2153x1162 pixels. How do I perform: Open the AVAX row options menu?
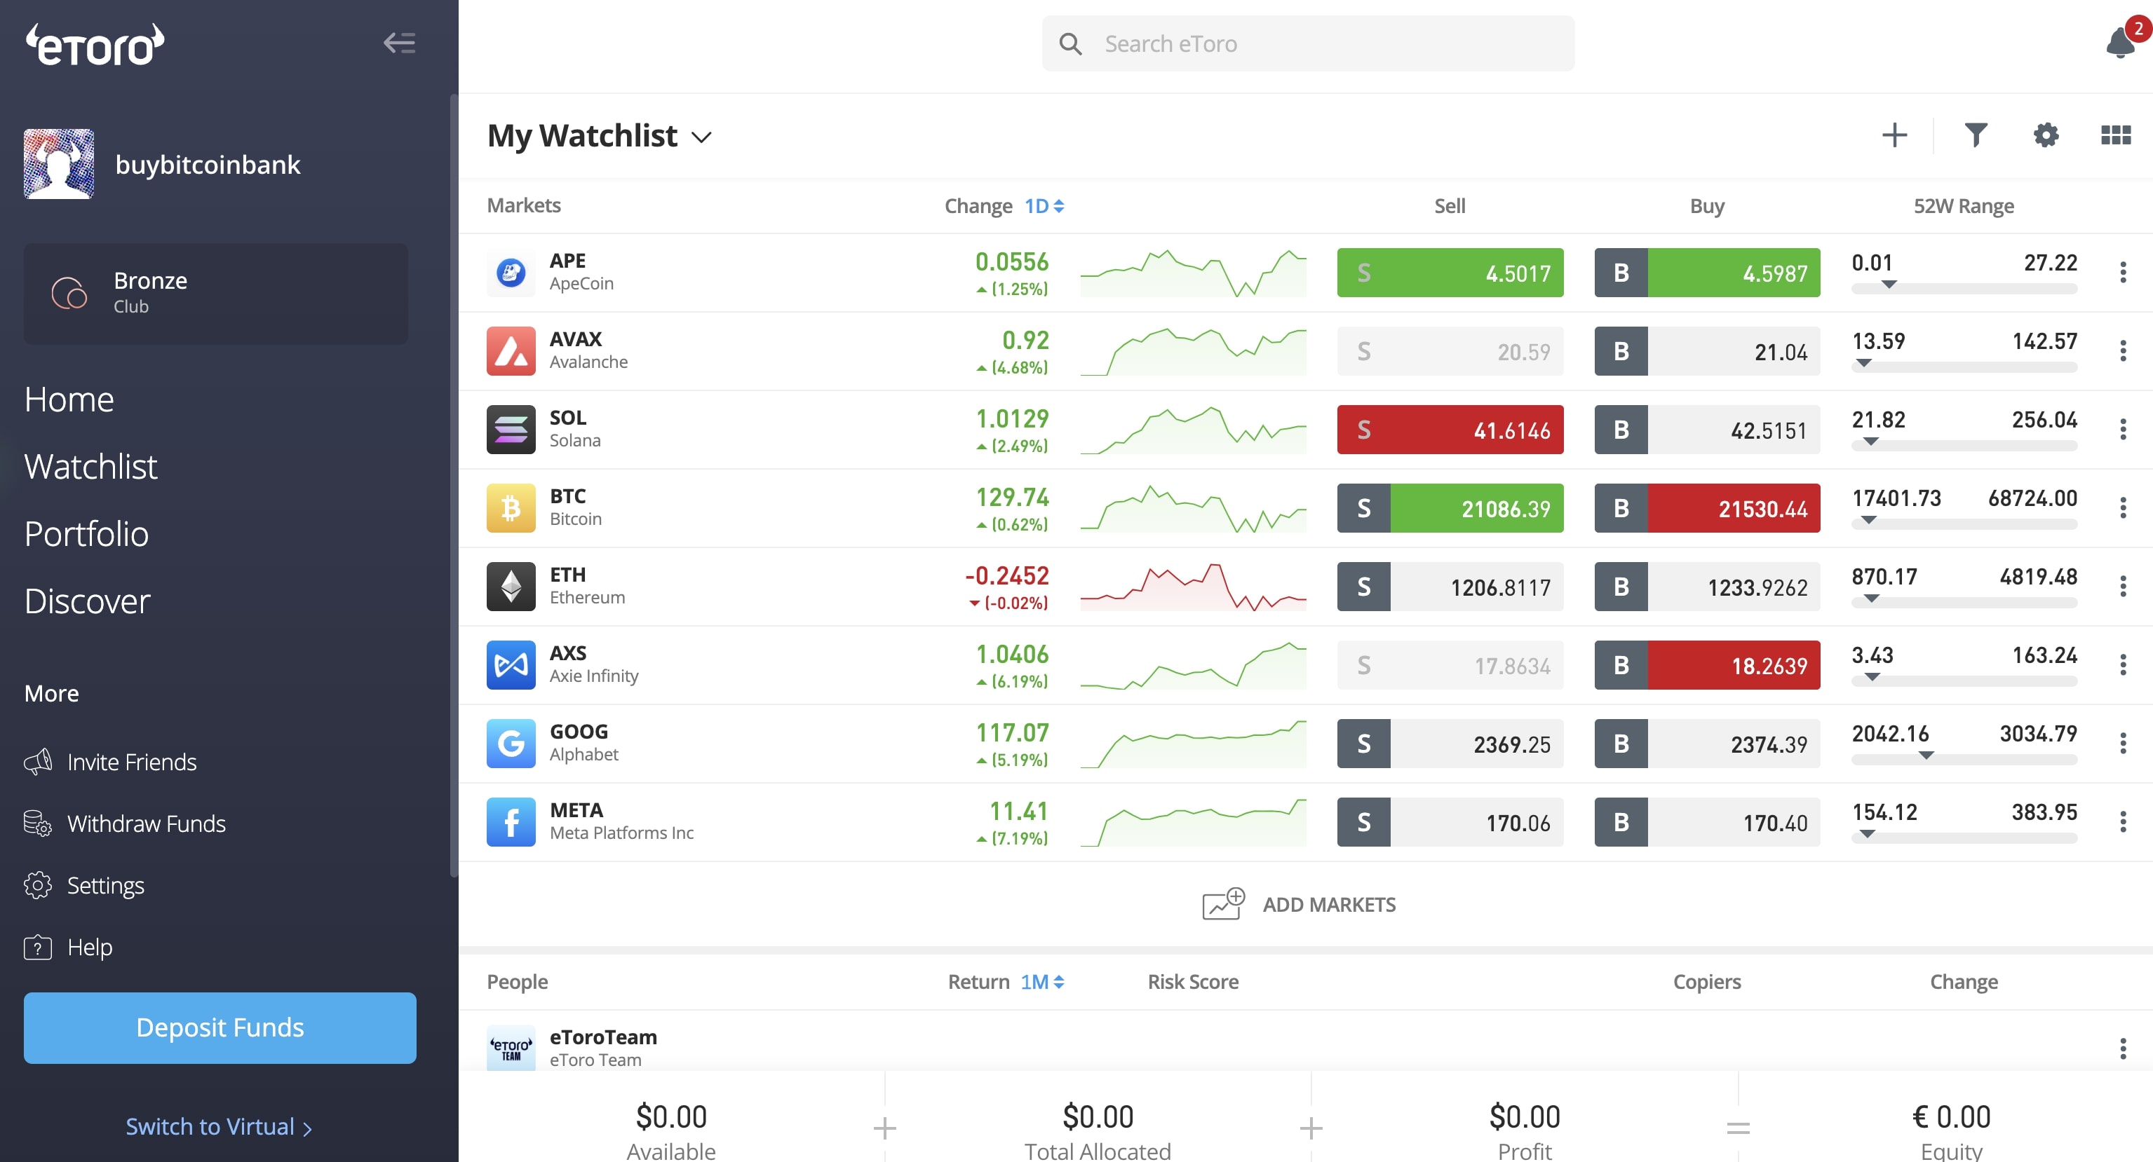click(x=2123, y=351)
